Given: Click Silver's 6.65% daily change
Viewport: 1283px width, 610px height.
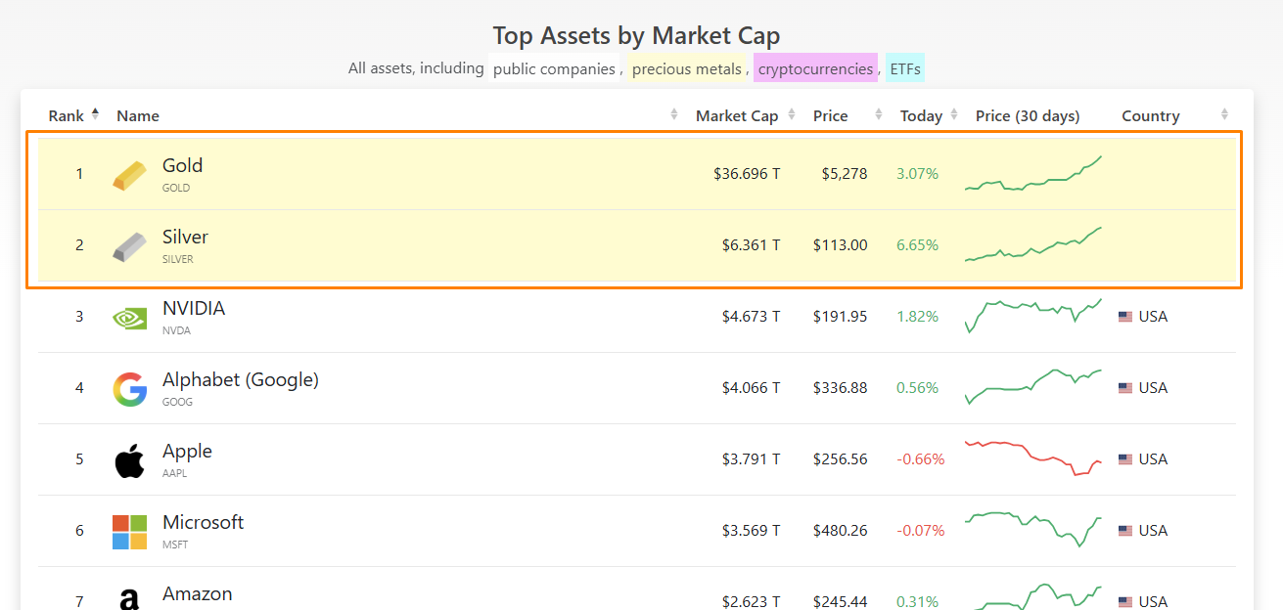Looking at the screenshot, I should [917, 245].
